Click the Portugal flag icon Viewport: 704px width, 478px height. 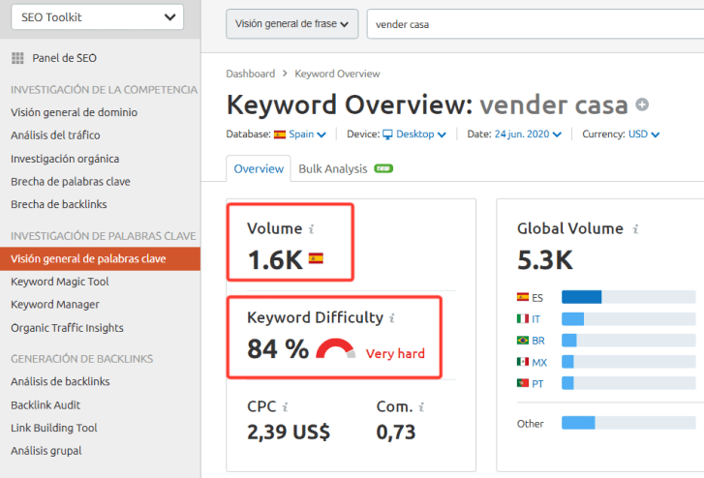click(x=523, y=383)
